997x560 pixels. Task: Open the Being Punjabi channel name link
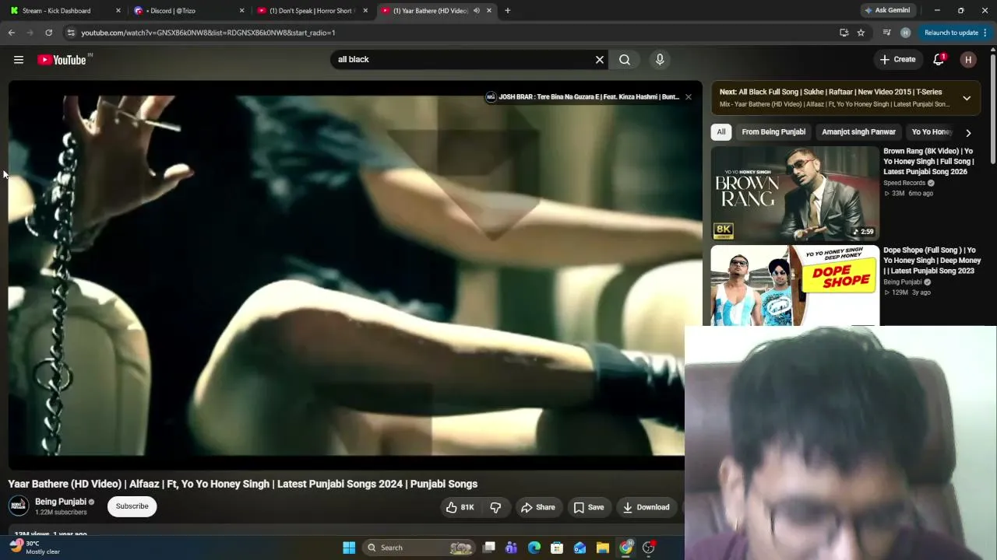[x=61, y=502]
